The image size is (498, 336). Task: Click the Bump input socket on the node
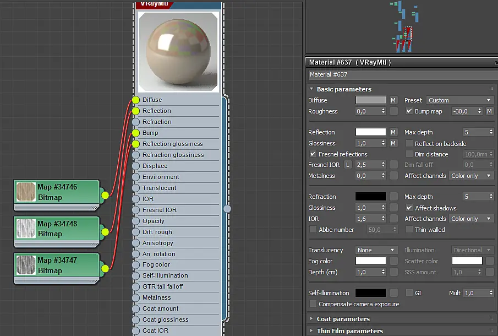pyautogui.click(x=135, y=133)
